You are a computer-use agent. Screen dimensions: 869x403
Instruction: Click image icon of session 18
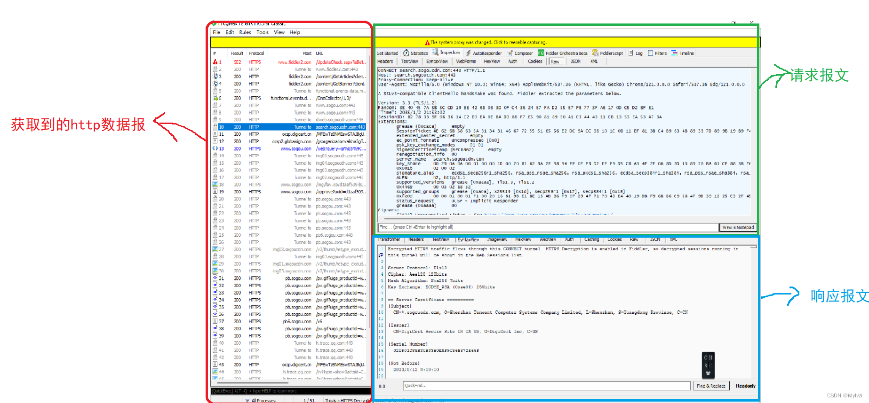[x=215, y=185]
